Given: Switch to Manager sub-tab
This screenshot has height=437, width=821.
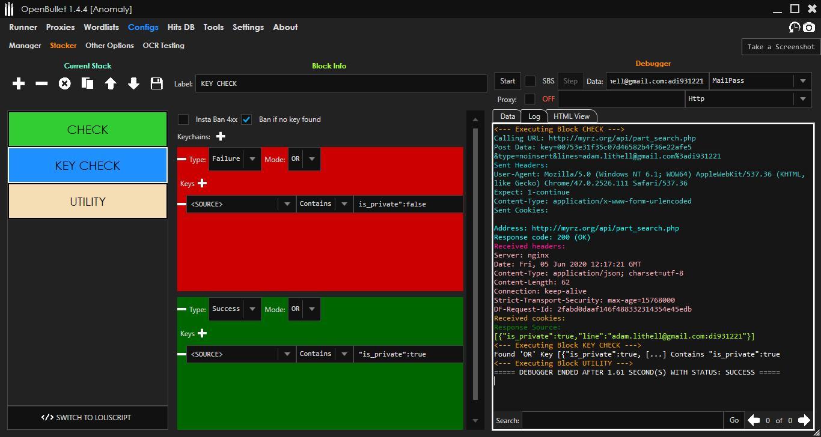Looking at the screenshot, I should (x=25, y=46).
